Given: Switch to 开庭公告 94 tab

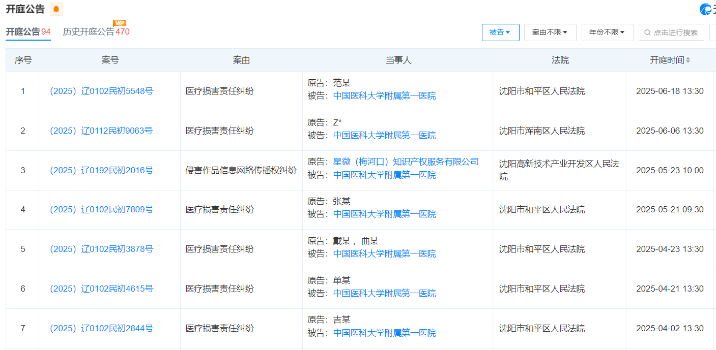Looking at the screenshot, I should (28, 31).
